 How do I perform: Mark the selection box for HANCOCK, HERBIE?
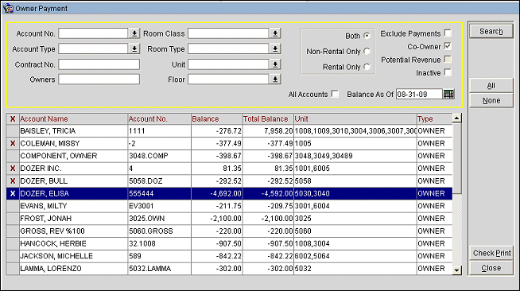[13, 243]
